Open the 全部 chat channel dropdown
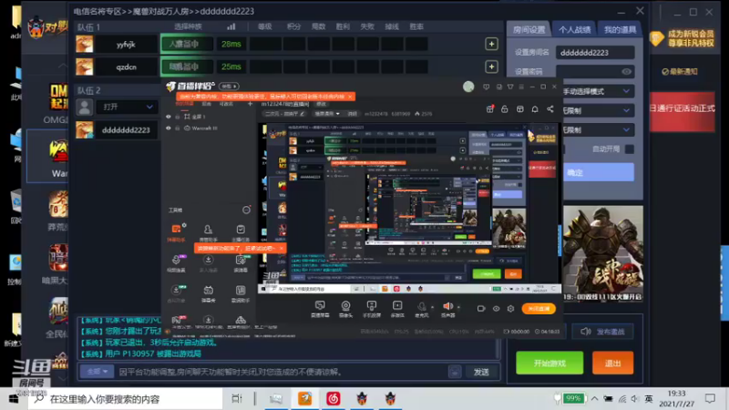This screenshot has height=410, width=729. coord(97,372)
